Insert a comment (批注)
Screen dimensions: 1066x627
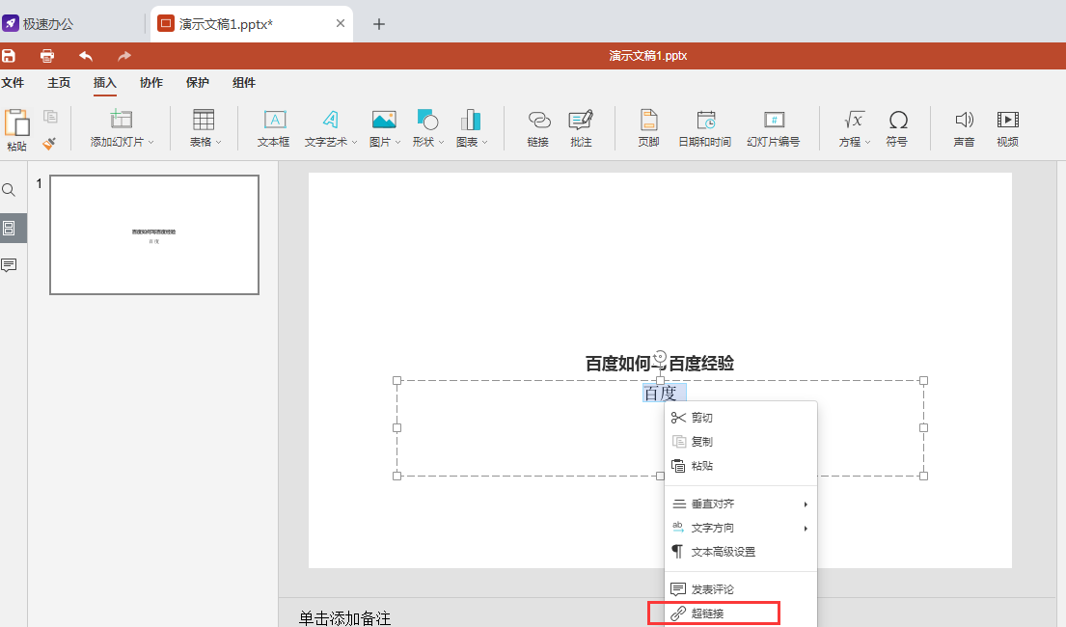(581, 128)
